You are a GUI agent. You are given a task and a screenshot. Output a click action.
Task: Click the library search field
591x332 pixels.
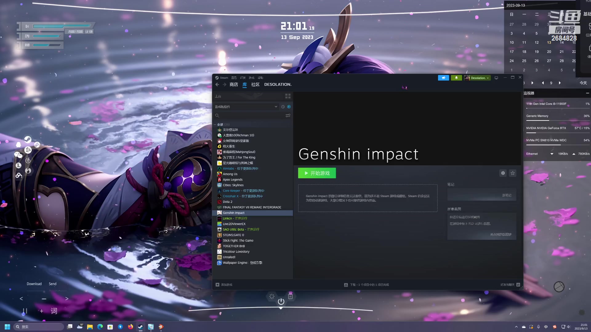click(249, 116)
